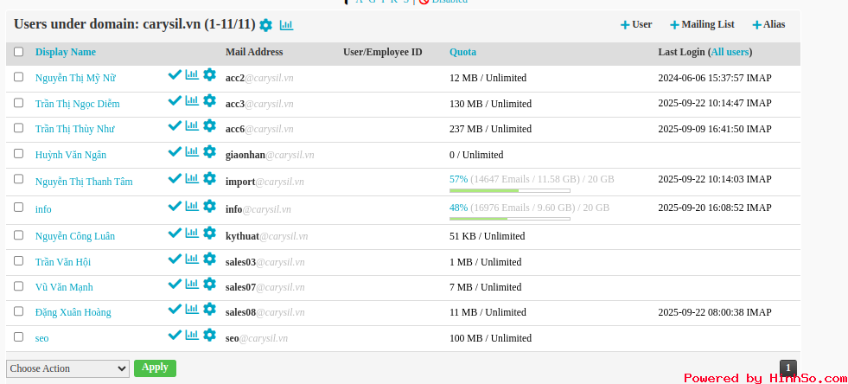The image size is (848, 384).
Task: Sort users by the Quota column
Action: point(462,52)
